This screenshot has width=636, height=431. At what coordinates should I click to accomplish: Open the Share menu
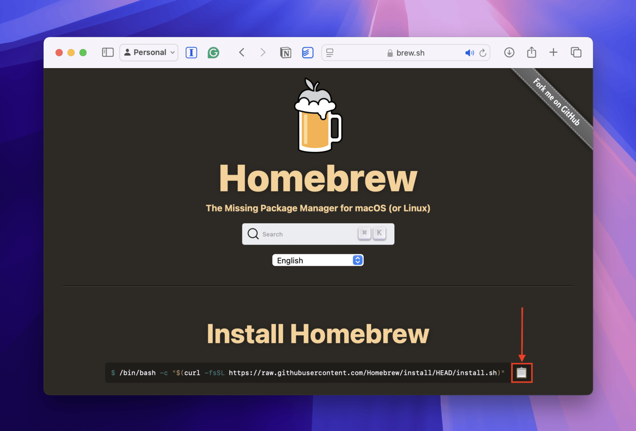click(531, 52)
